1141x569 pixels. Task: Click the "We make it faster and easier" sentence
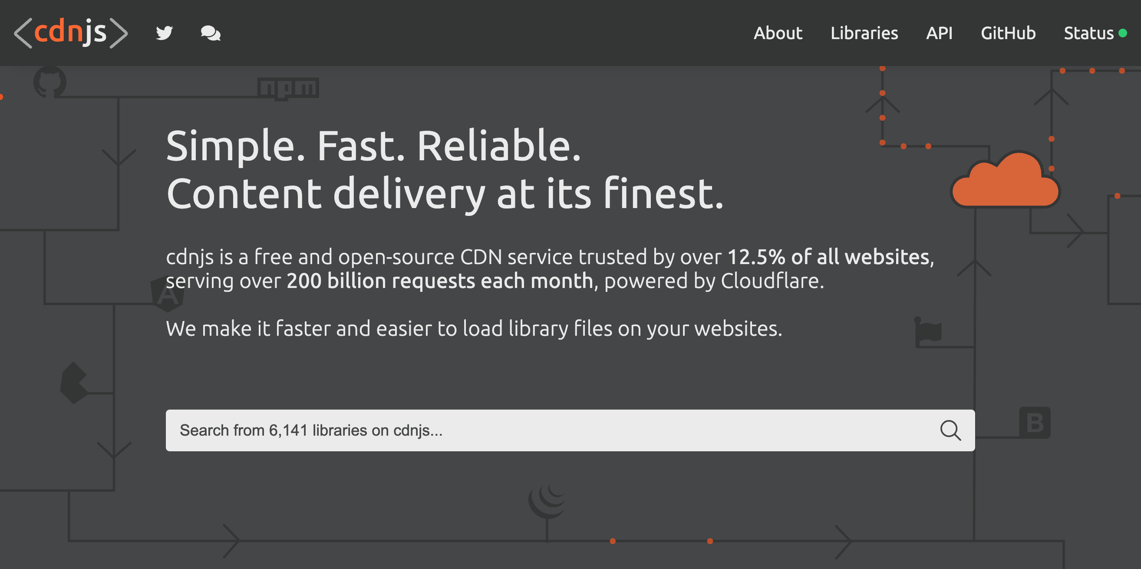click(474, 329)
